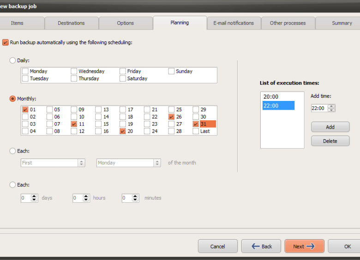Open the E-mail notifications tab
Viewport: 360px width, 260px height.
pyautogui.click(x=234, y=23)
